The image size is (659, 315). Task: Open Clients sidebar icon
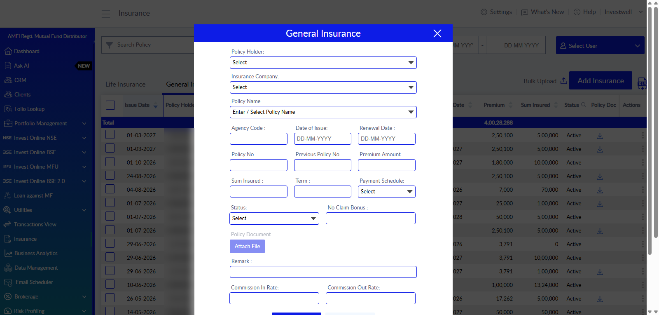[x=8, y=94]
